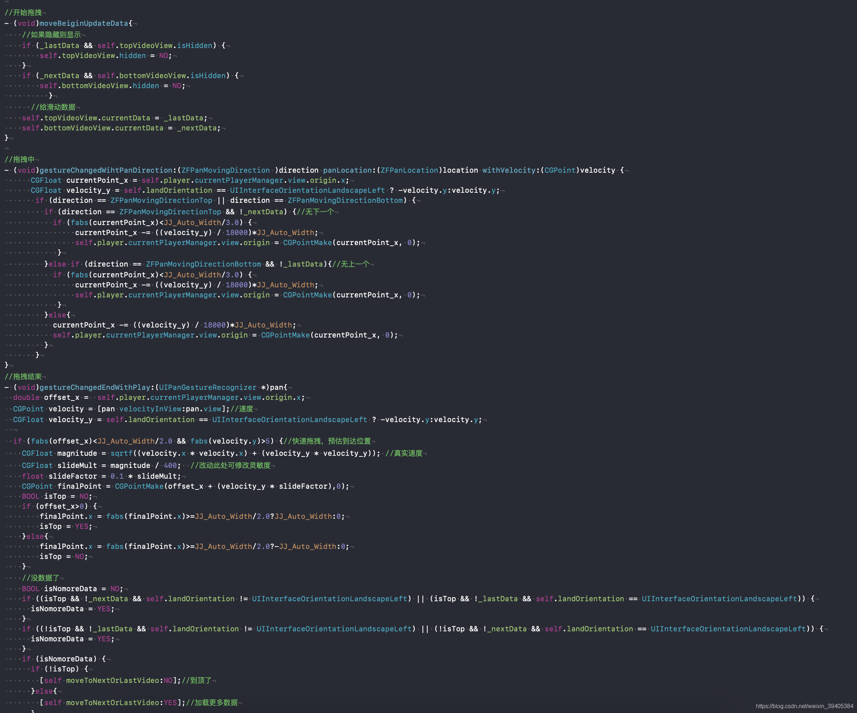Image resolution: width=857 pixels, height=713 pixels.
Task: Click the //真实速度 comment
Action: tap(404, 454)
